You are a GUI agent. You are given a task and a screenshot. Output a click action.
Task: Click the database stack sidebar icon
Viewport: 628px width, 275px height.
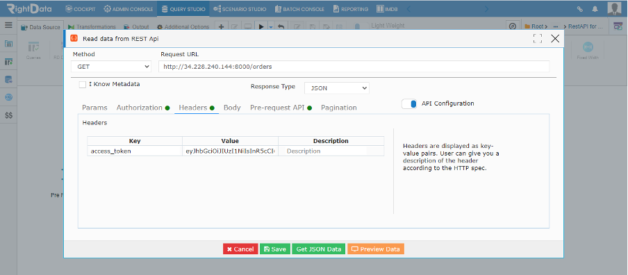click(8, 80)
